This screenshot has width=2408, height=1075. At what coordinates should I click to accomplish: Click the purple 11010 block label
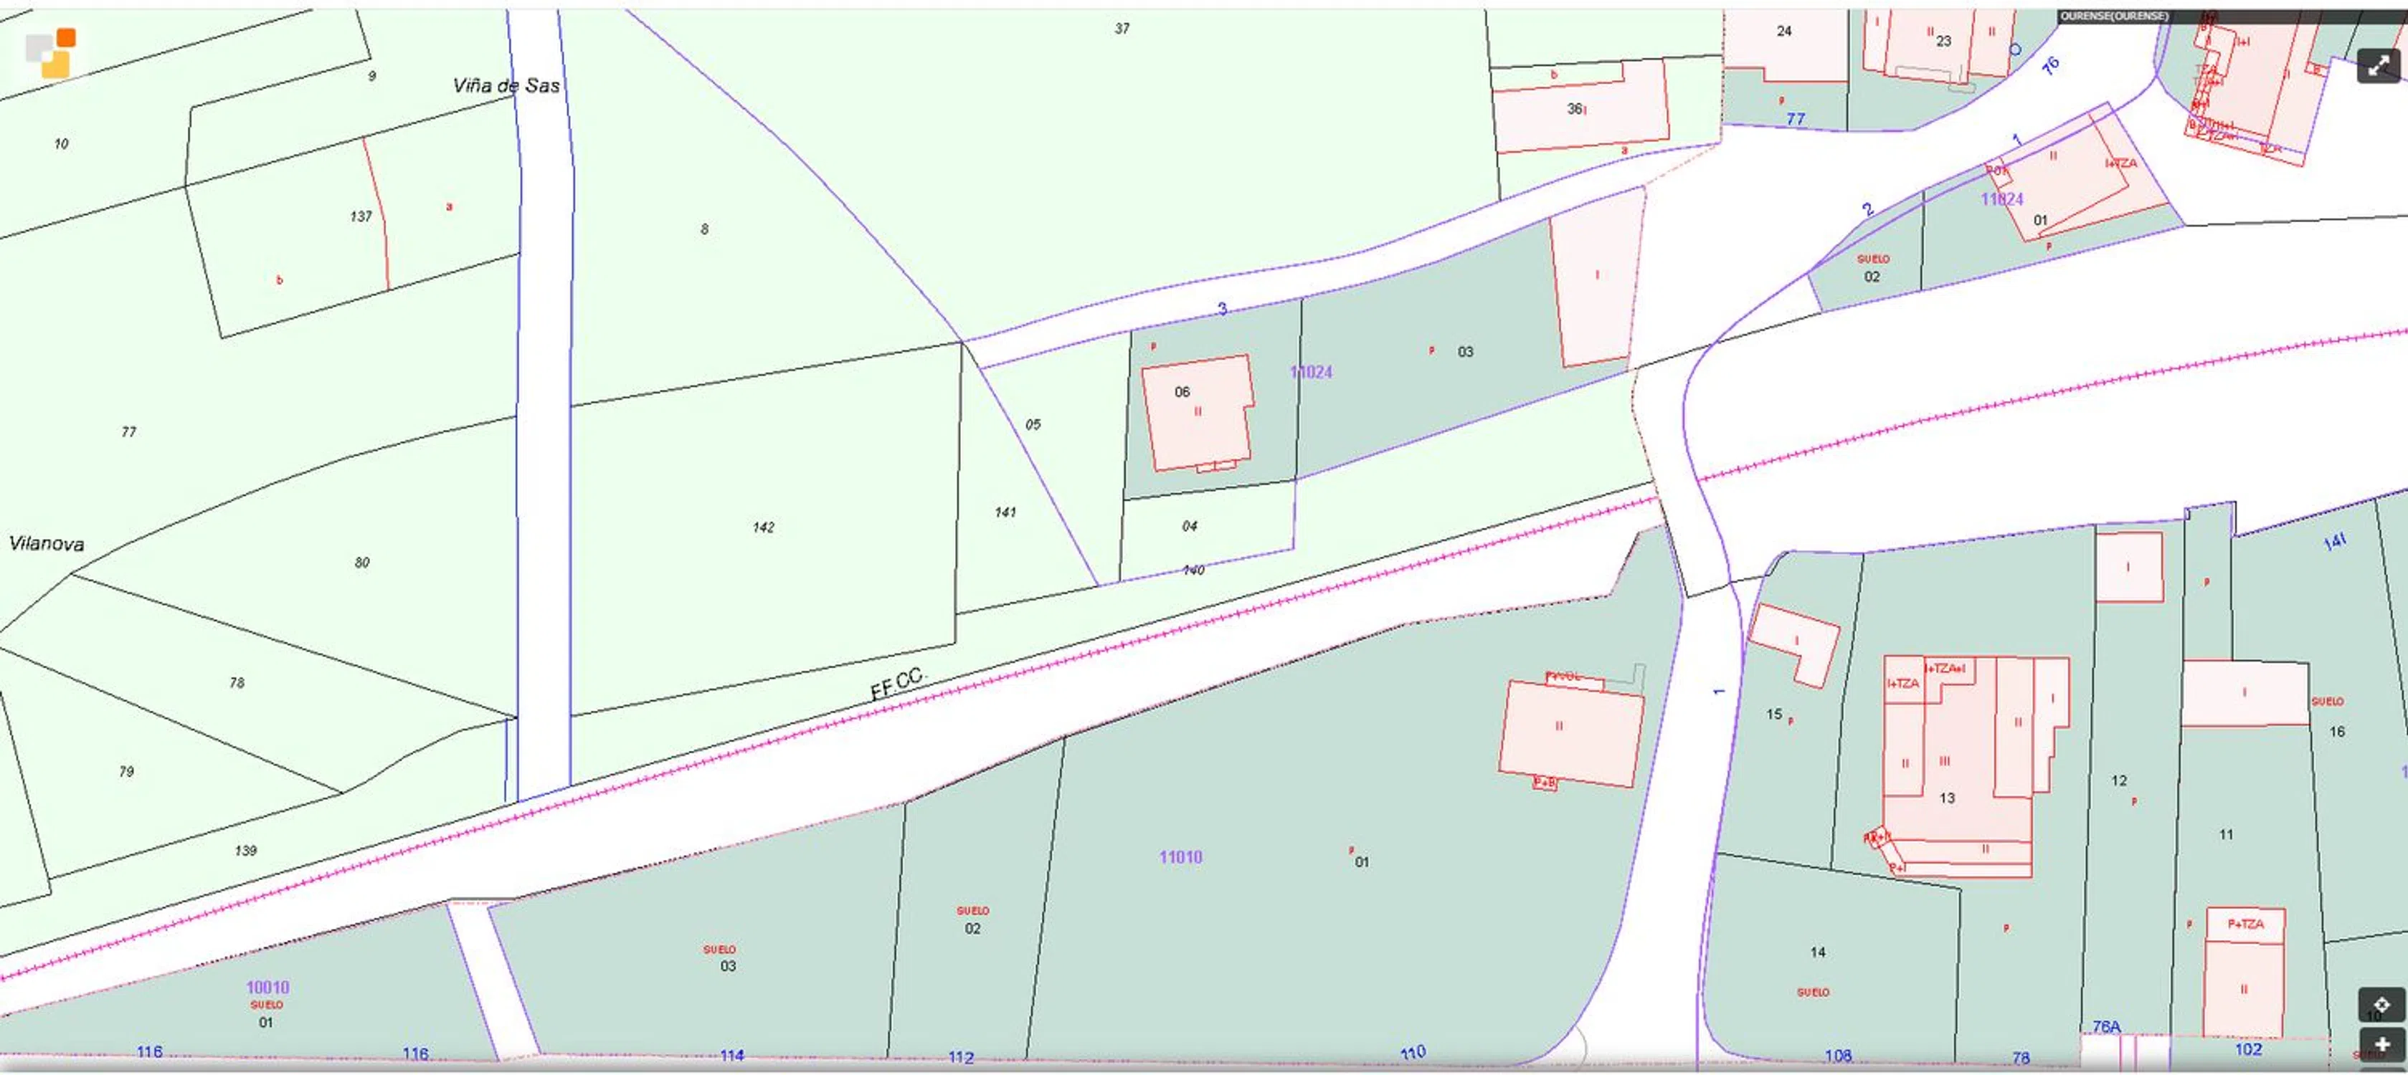point(1180,857)
